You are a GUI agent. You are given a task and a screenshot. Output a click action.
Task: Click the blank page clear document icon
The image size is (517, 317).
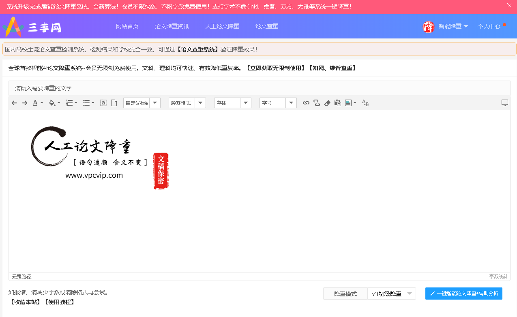click(x=114, y=103)
